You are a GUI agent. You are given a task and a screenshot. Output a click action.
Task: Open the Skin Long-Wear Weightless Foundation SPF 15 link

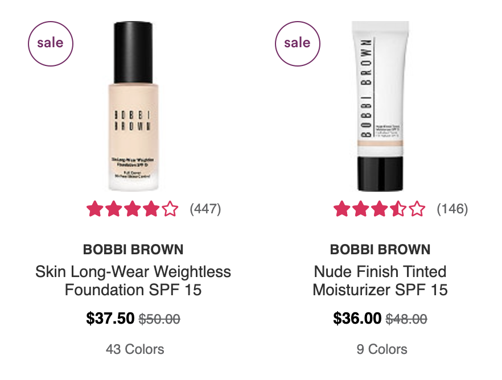click(133, 280)
